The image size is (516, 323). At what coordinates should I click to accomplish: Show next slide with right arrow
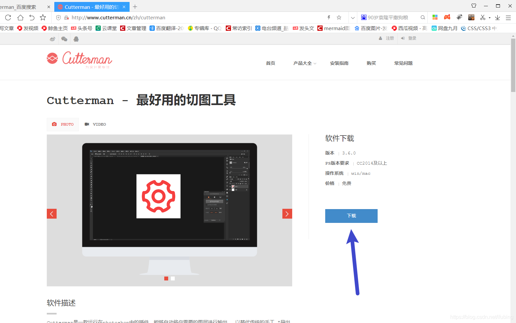tap(287, 214)
